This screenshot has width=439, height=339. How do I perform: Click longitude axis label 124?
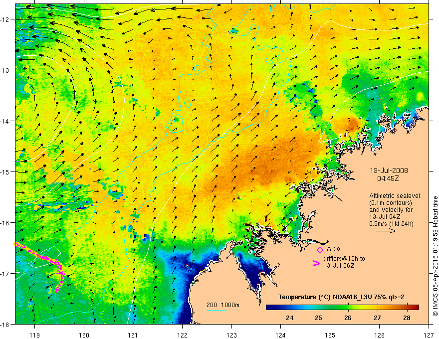(281, 335)
